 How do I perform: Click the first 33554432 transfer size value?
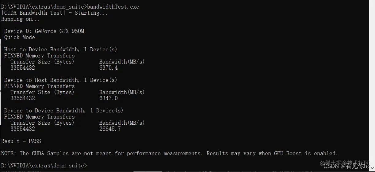coord(23,68)
